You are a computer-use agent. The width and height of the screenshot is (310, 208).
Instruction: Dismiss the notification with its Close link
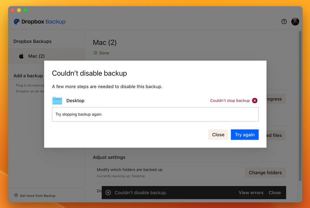coord(275,193)
